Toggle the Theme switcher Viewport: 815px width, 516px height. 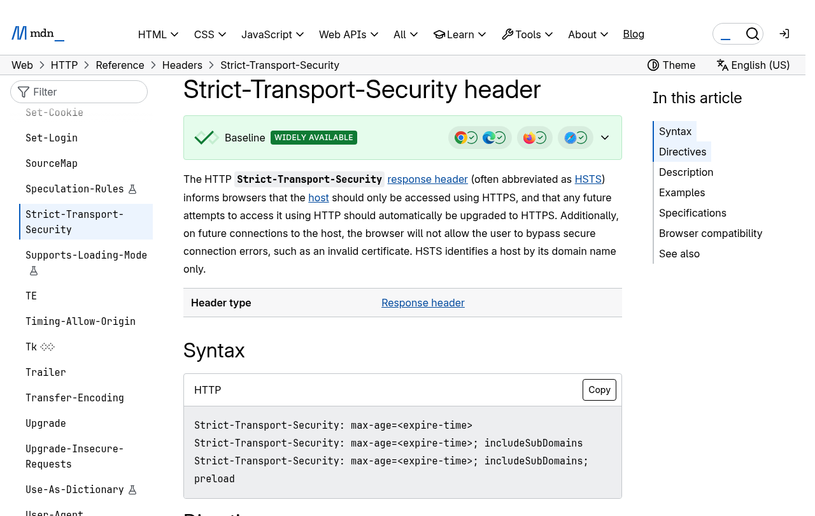(671, 65)
